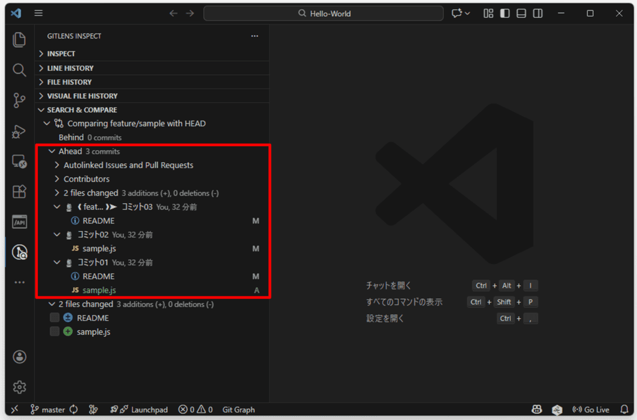Select the Search icon in the activity bar
The width and height of the screenshot is (637, 420).
point(19,70)
